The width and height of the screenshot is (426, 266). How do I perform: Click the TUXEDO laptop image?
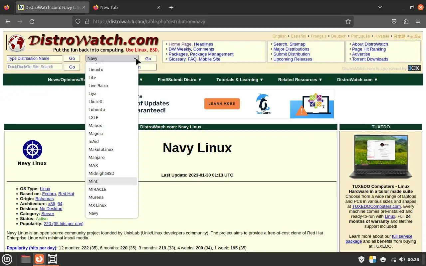[381, 157]
